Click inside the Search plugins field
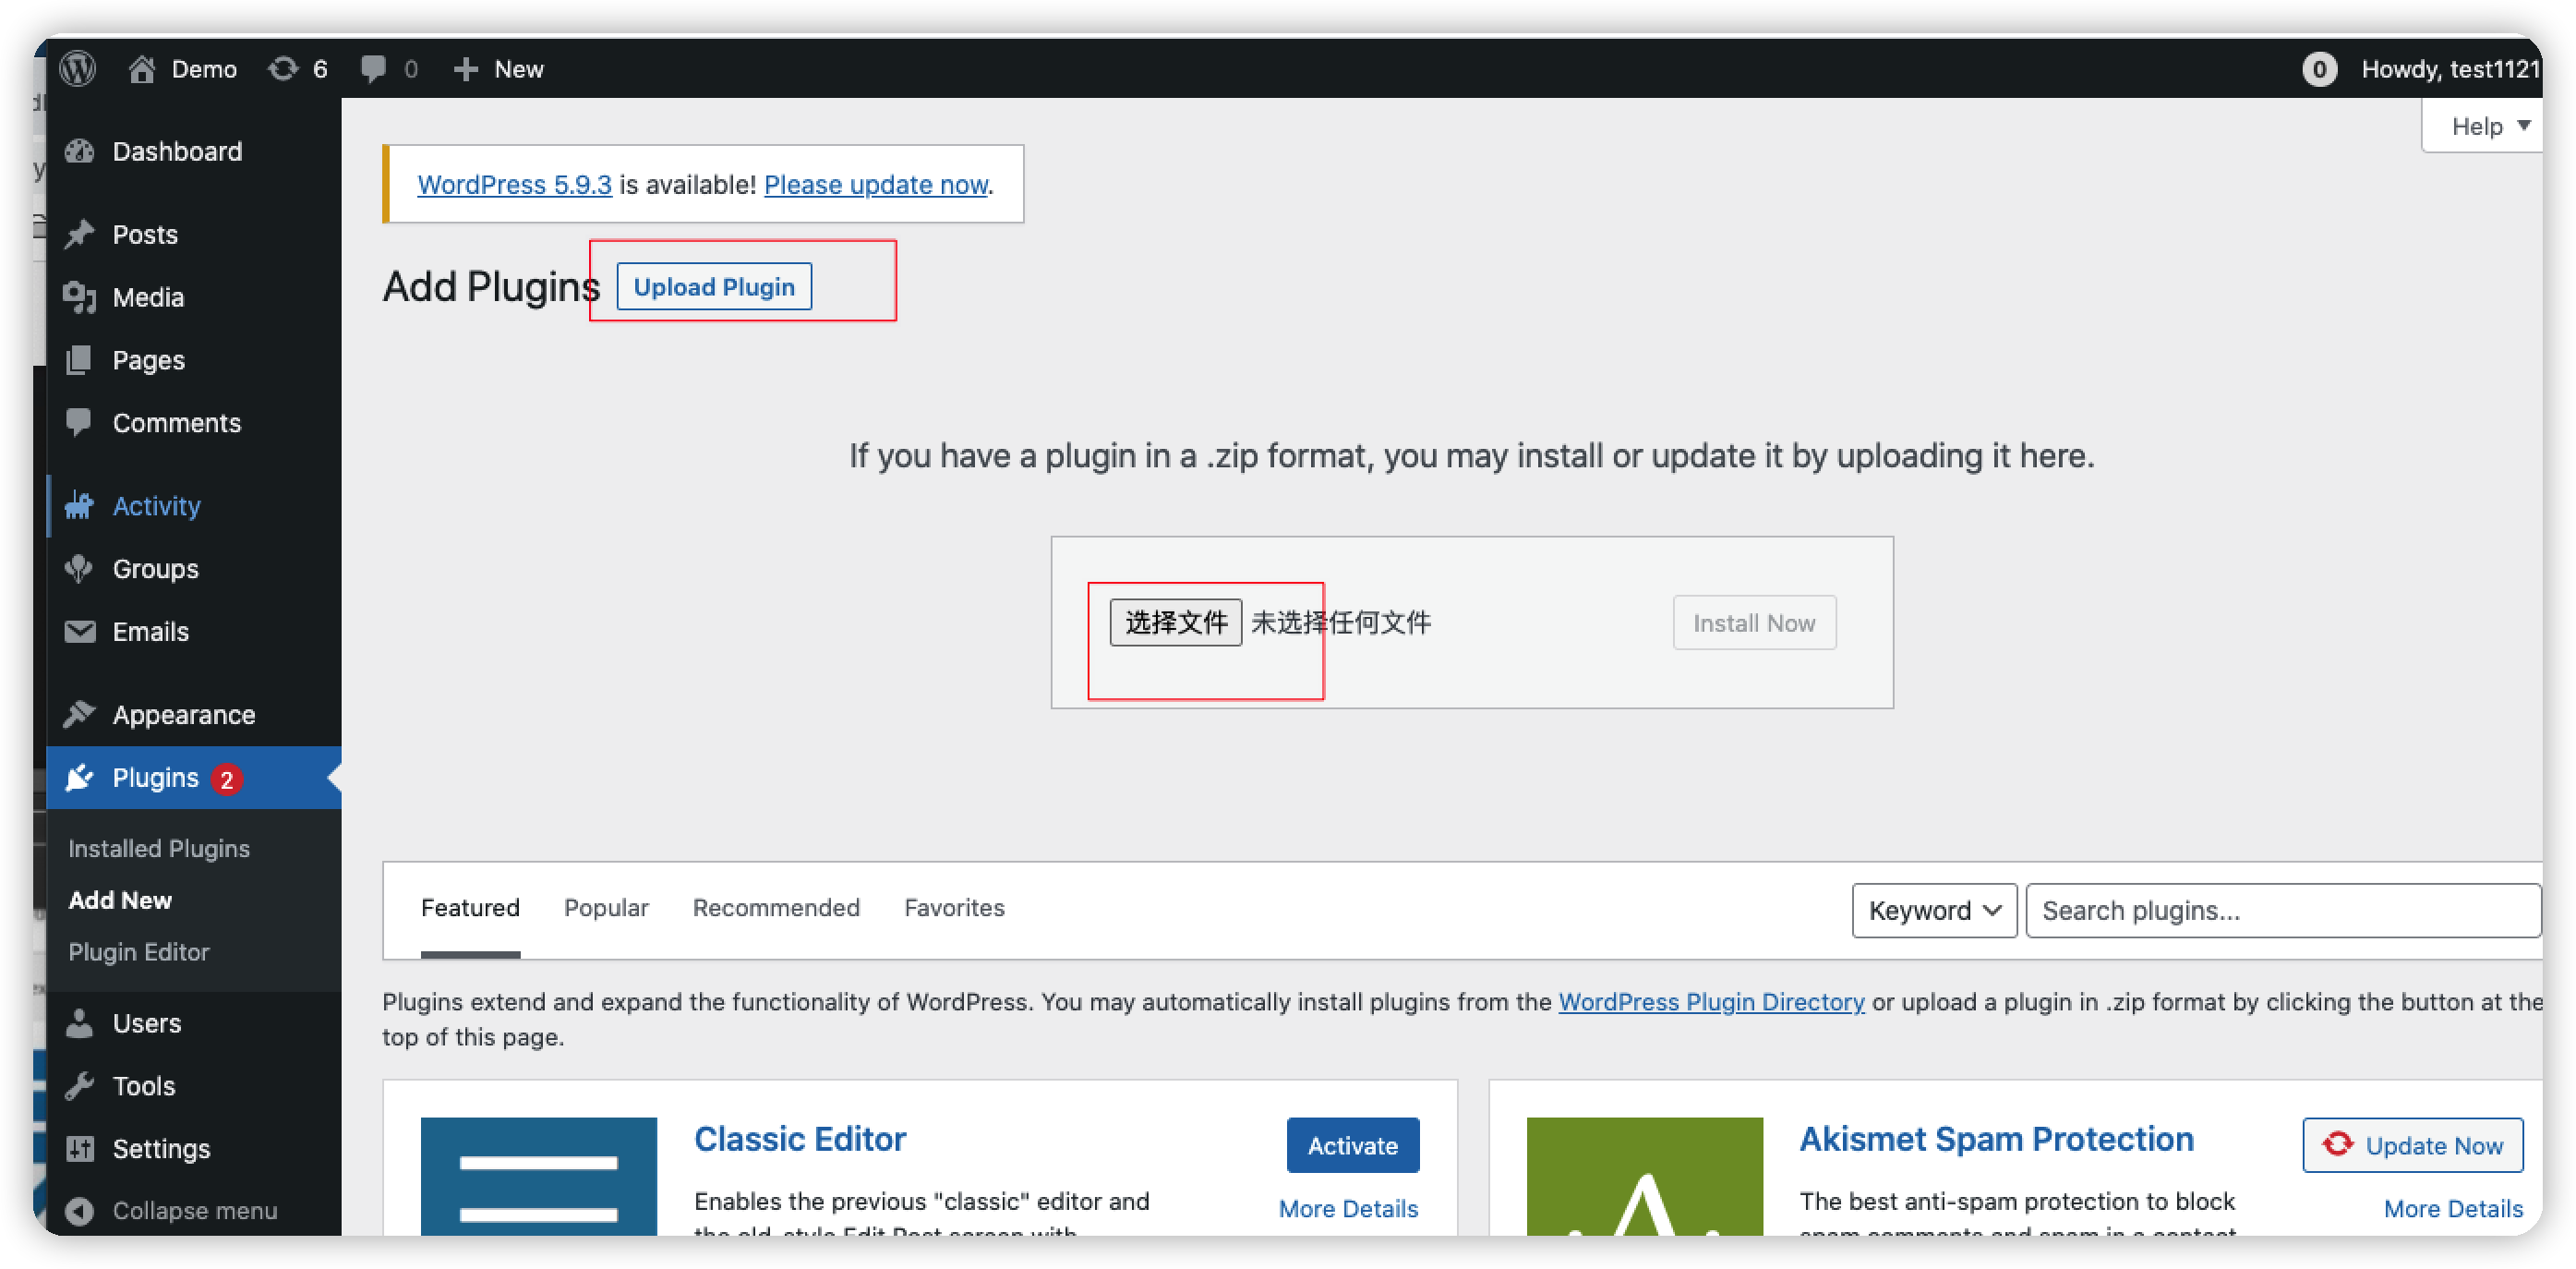The width and height of the screenshot is (2576, 1269). 2280,910
